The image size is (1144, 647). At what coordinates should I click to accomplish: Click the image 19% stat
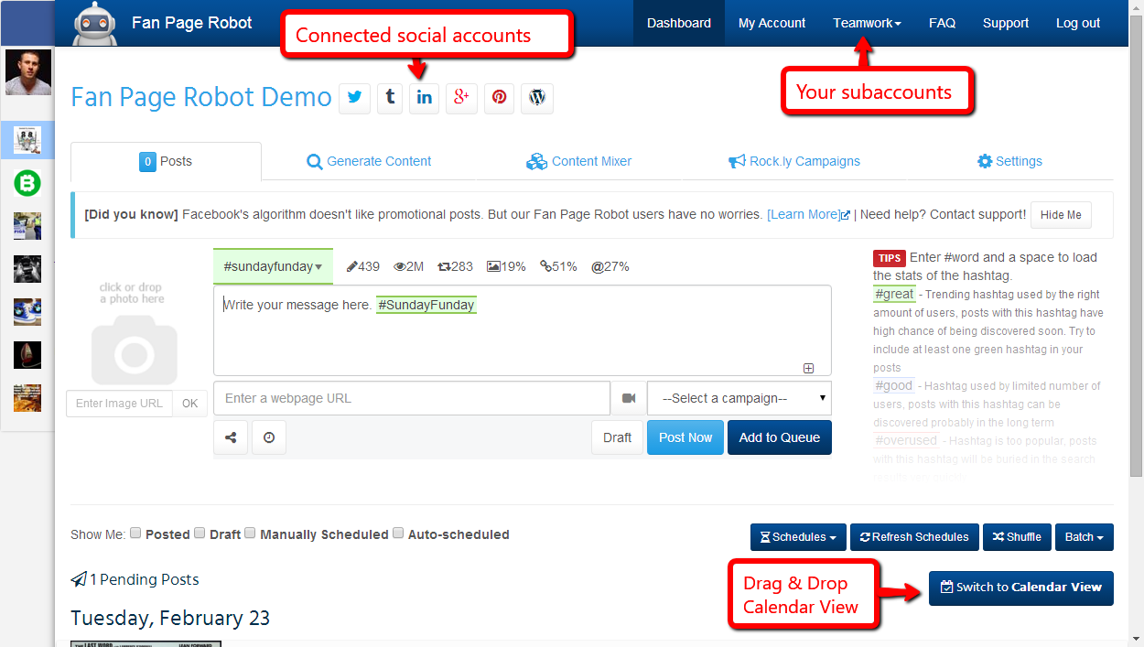506,266
